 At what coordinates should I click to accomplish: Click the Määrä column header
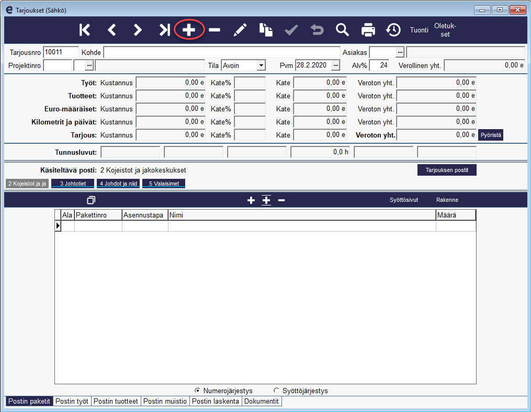point(456,215)
